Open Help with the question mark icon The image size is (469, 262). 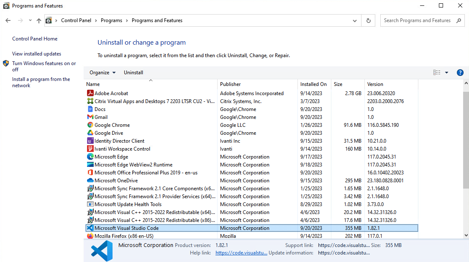pos(460,73)
